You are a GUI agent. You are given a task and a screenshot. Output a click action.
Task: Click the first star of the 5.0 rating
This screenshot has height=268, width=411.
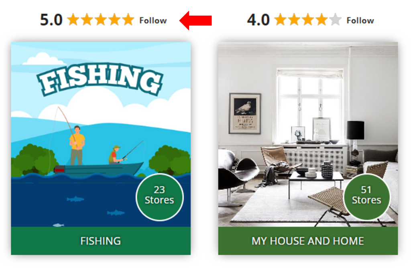73,20
